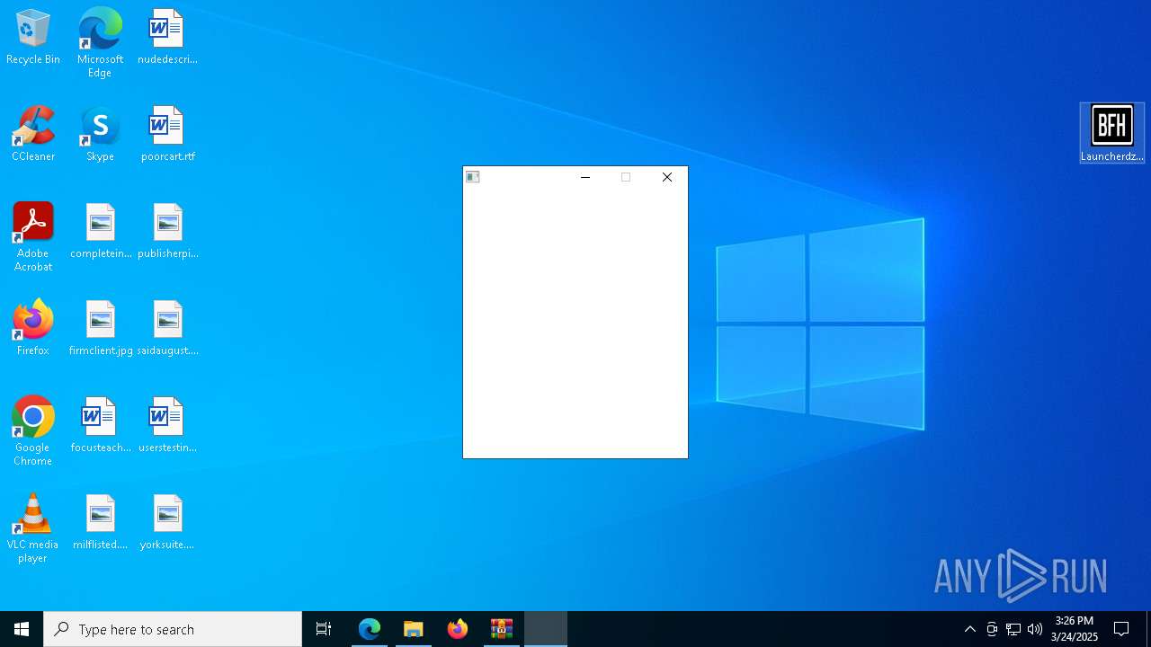Select the Launcherdz... BFH desktop icon

1112,133
